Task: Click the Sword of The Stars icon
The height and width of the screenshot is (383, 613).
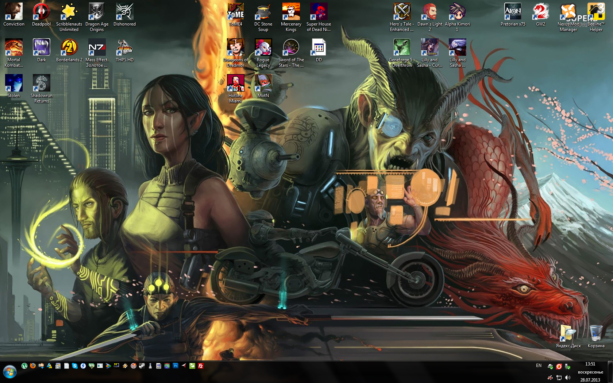Action: pyautogui.click(x=291, y=53)
